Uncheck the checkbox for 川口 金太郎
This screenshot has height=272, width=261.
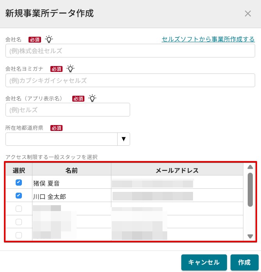19,196
